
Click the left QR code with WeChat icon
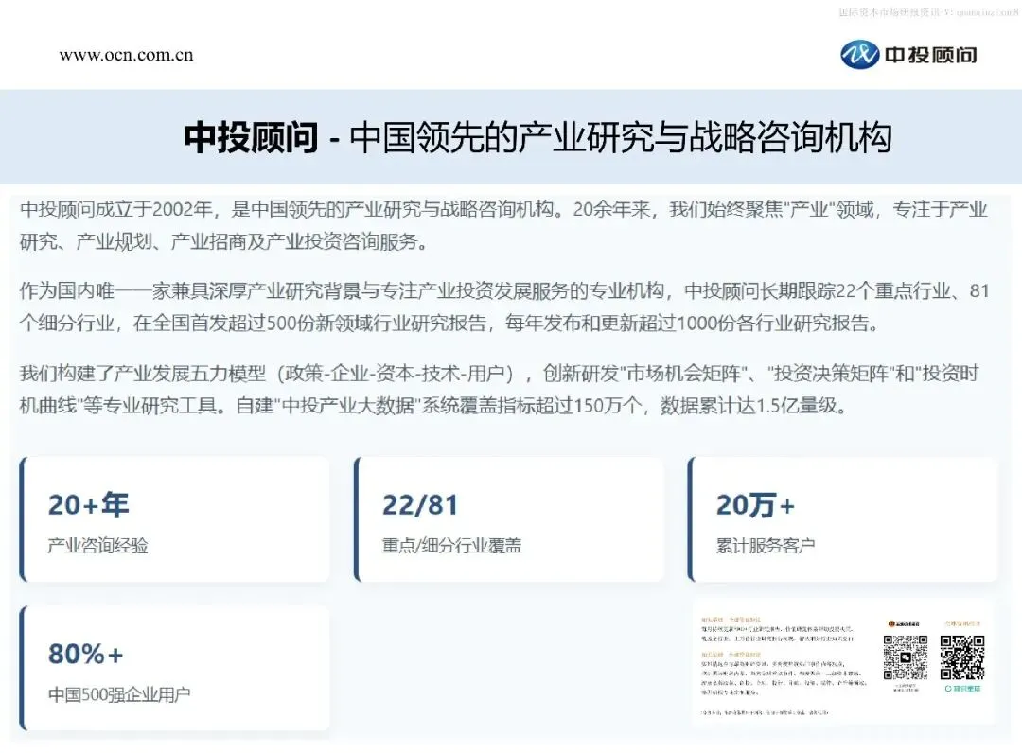pos(906,657)
